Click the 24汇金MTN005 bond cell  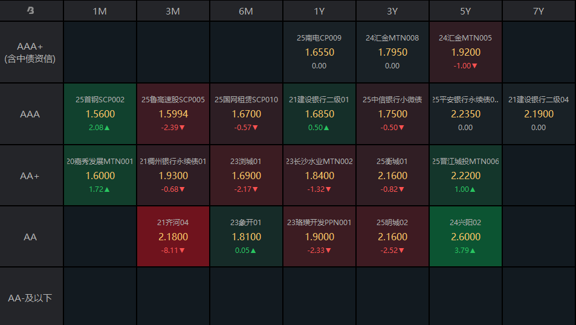click(465, 52)
